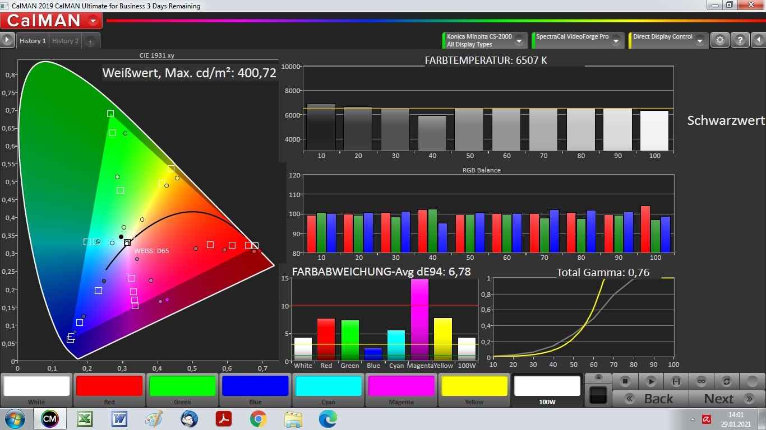Image resolution: width=766 pixels, height=430 pixels.
Task: Open Word from the taskbar
Action: coord(119,419)
